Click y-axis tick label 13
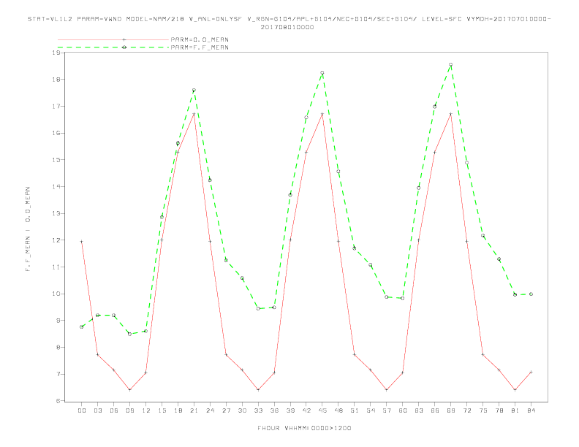This screenshot has width=579, height=447. (x=56, y=213)
